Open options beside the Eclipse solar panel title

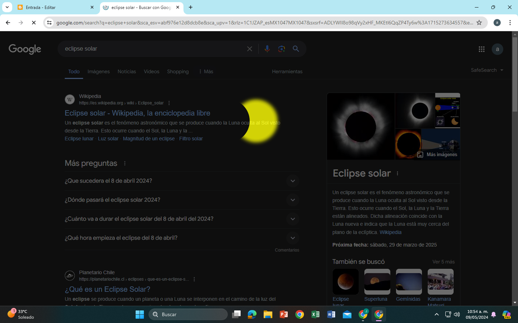397,173
